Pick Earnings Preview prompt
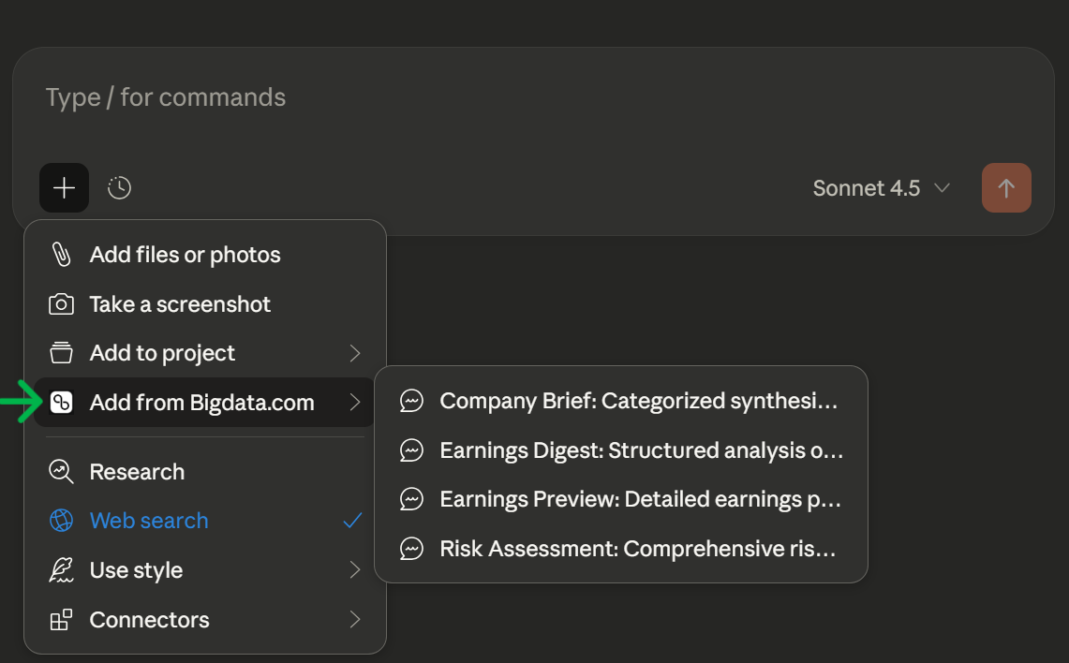The image size is (1069, 663). [x=639, y=499]
